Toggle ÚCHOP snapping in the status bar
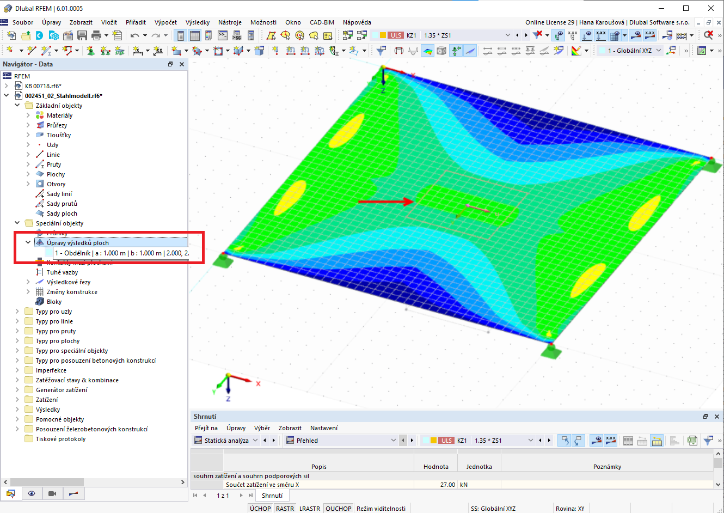This screenshot has height=513, width=724. point(260,508)
